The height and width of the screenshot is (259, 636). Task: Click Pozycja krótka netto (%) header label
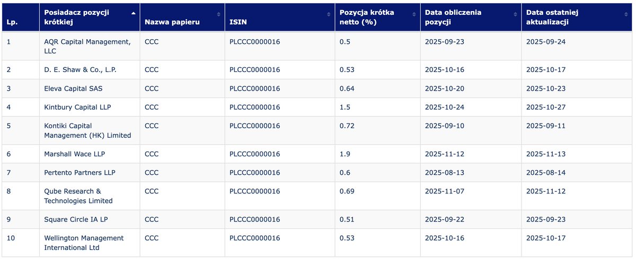click(x=367, y=17)
